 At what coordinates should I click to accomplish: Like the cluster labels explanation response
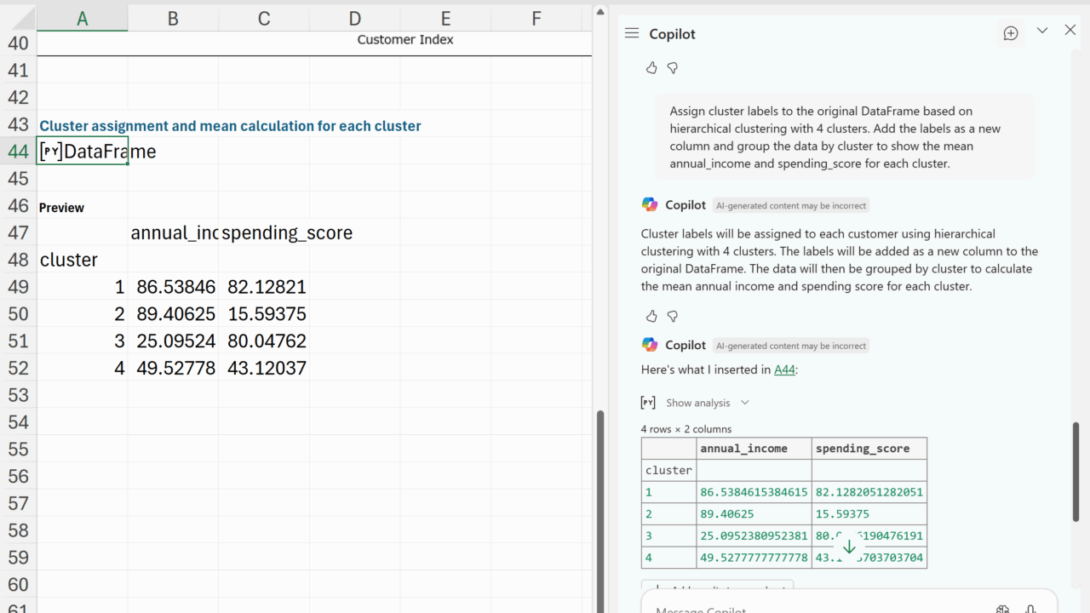click(x=651, y=317)
